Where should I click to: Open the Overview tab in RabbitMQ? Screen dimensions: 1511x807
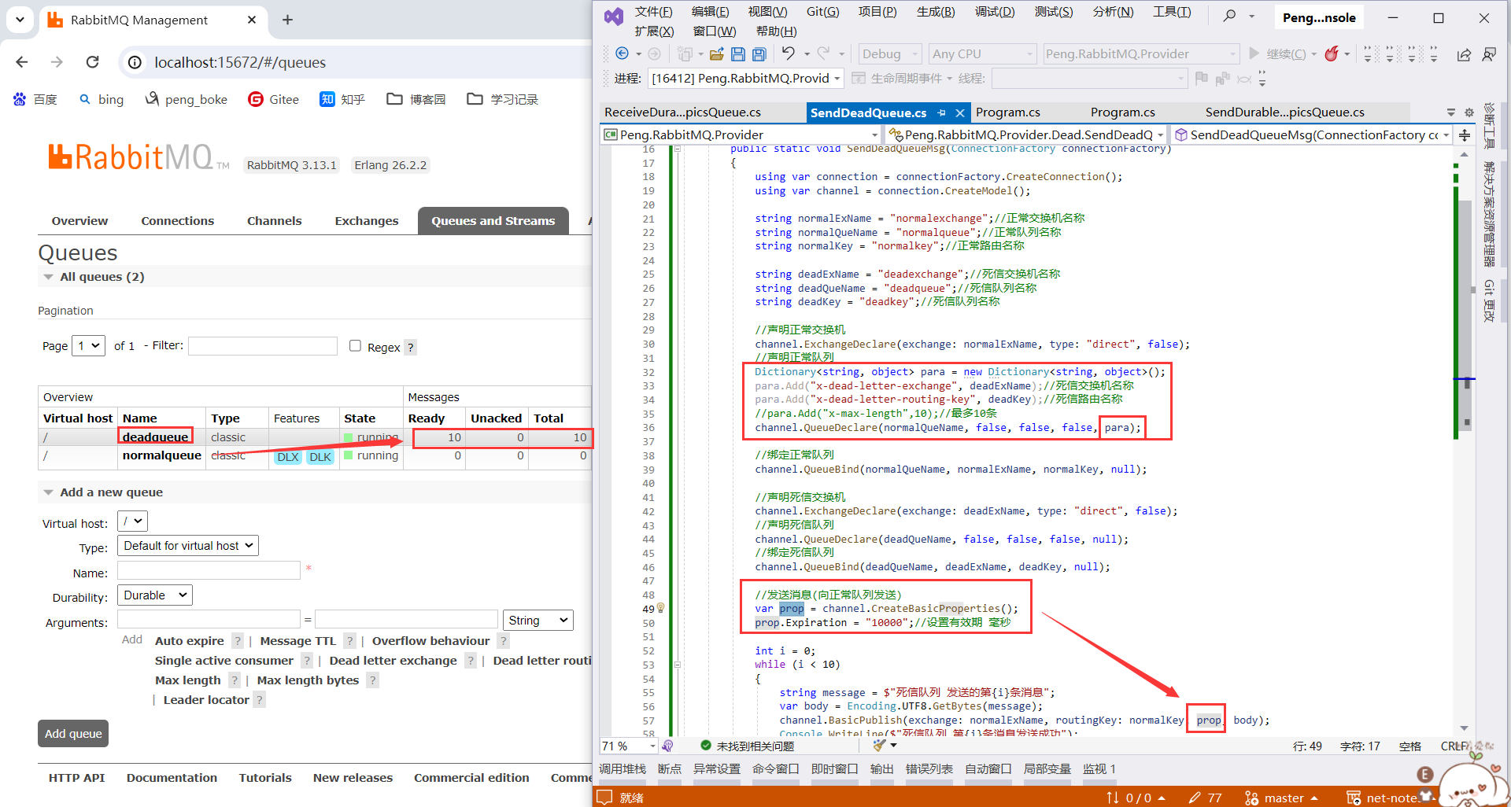pos(79,221)
